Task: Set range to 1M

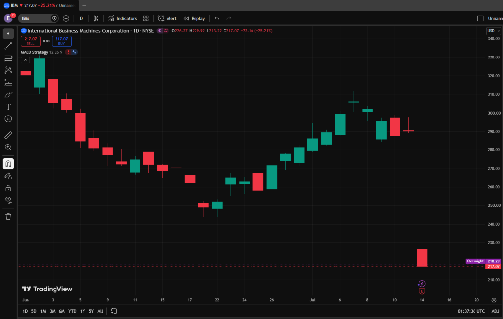Action: (43, 311)
